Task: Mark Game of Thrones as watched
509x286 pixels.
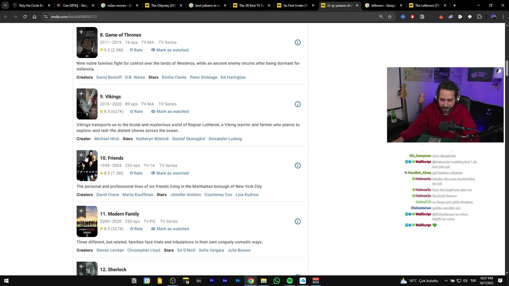Action: pos(170,50)
